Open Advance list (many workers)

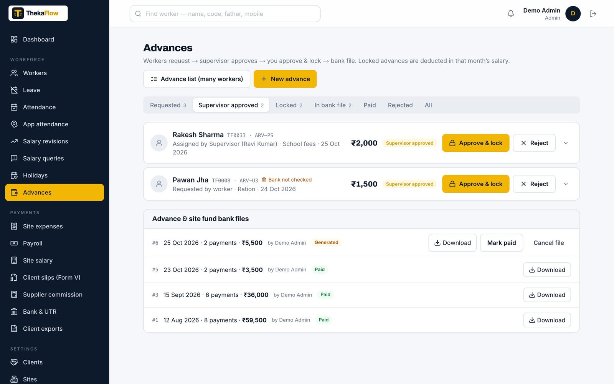pos(196,79)
